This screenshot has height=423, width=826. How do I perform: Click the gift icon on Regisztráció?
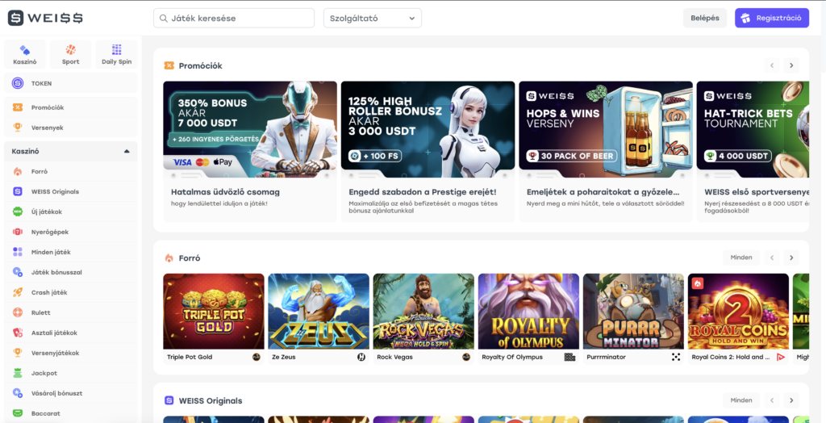745,18
